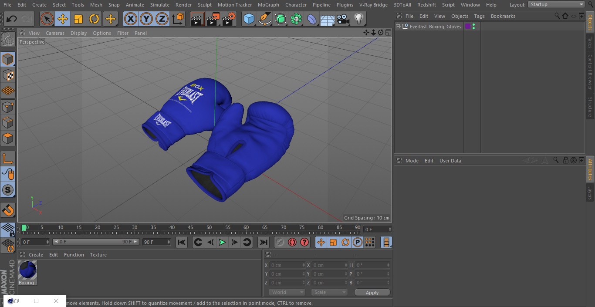Play the animation forward
Screen dimensions: 595x307
coord(222,242)
